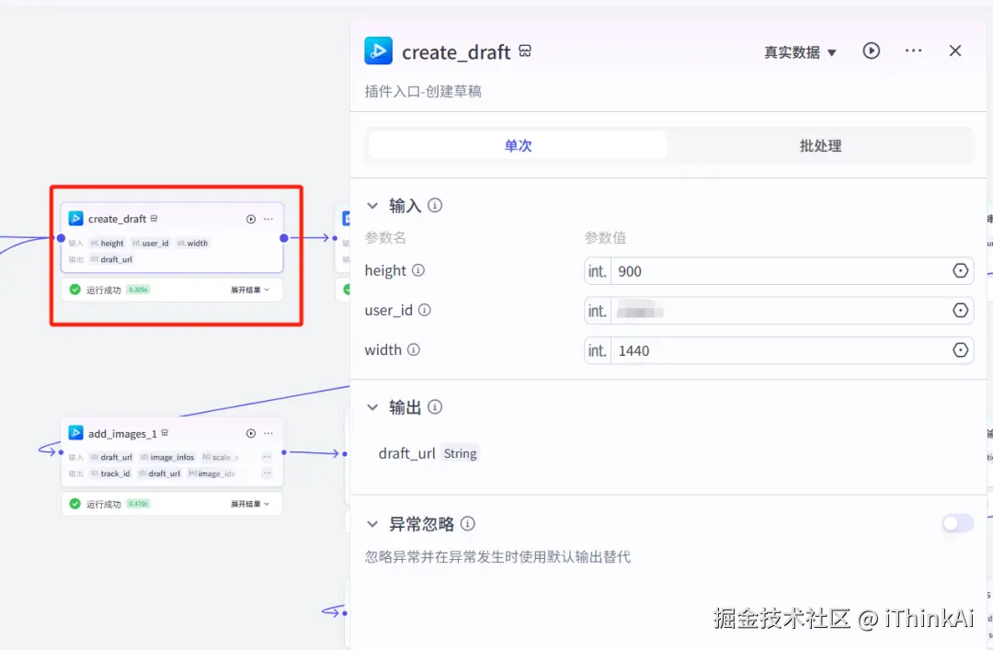
Task: Click the play icon on the add_images_1 node
Action: click(249, 433)
